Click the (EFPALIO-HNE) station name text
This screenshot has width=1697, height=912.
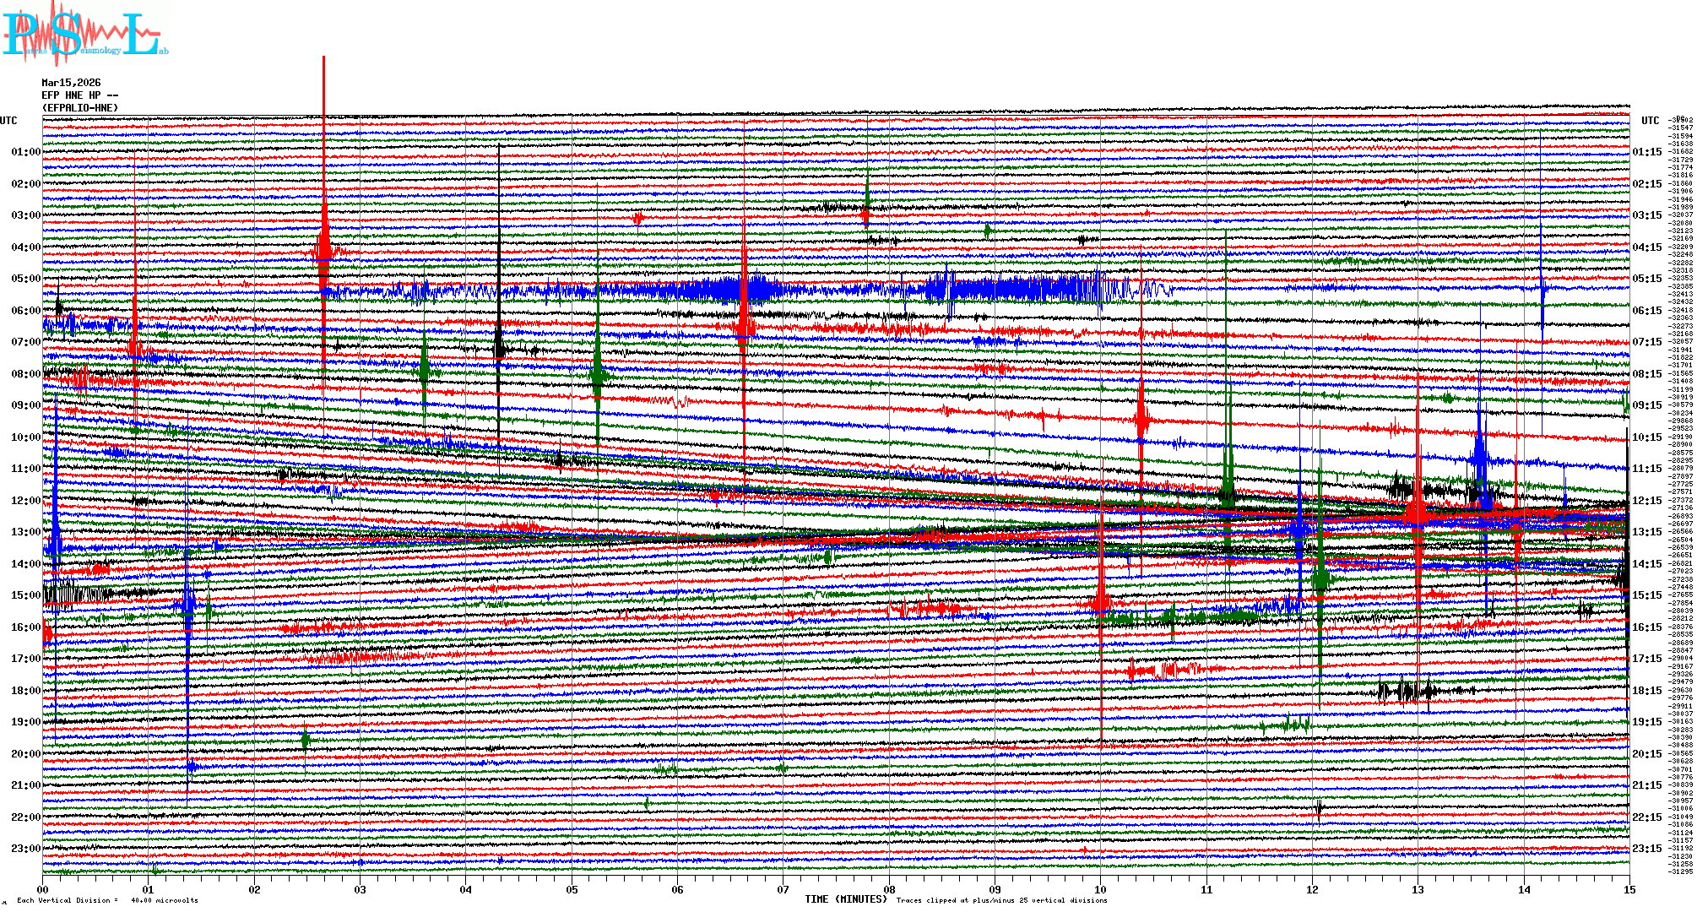(x=80, y=107)
